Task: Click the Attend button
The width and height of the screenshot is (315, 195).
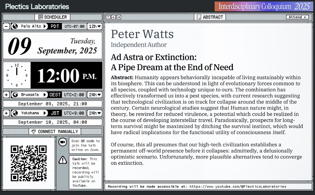Action: (x=297, y=17)
